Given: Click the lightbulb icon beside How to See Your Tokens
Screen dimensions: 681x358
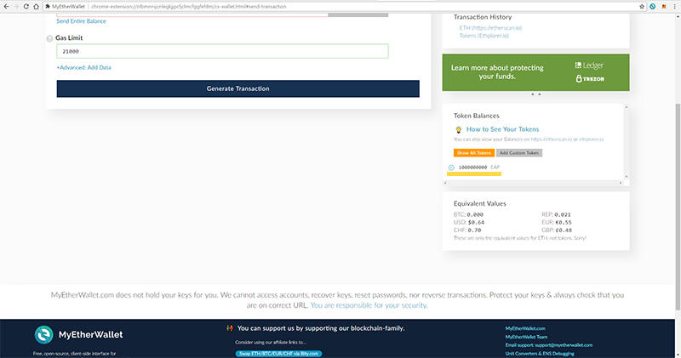Looking at the screenshot, I should [458, 129].
